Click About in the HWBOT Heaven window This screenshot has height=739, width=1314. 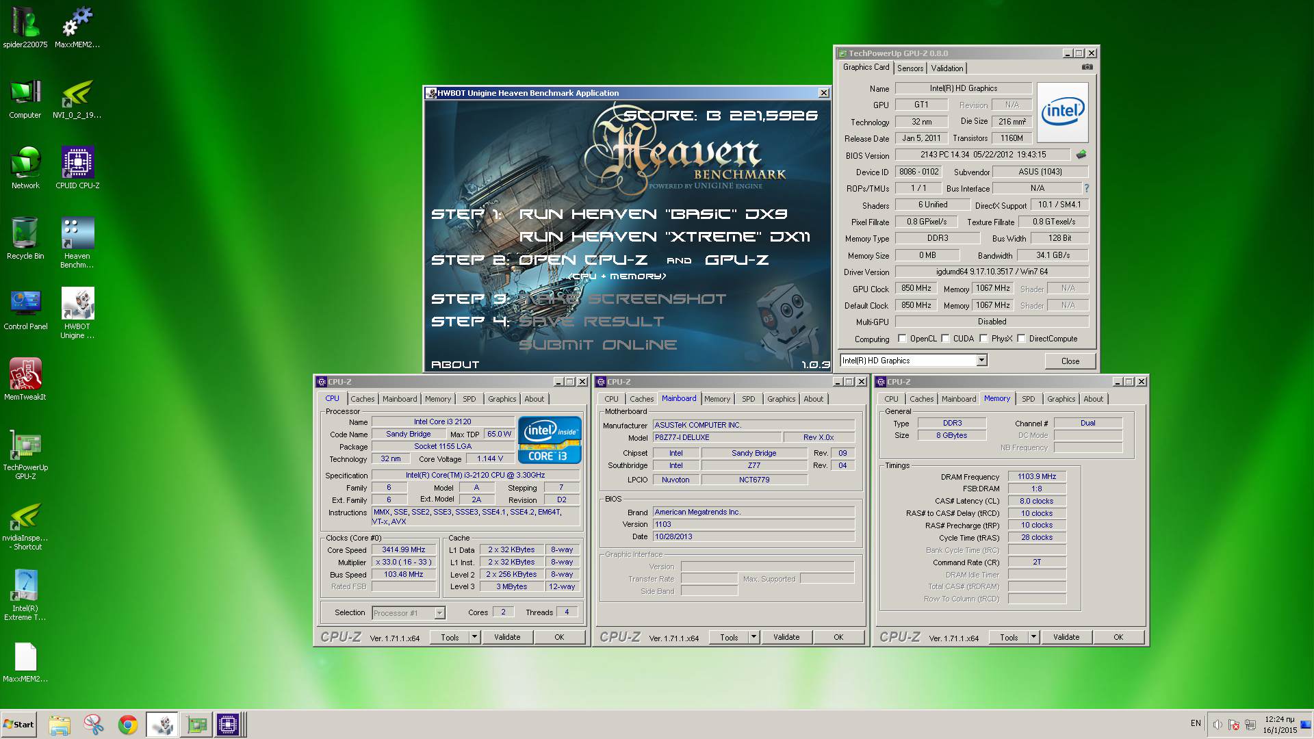pos(455,365)
